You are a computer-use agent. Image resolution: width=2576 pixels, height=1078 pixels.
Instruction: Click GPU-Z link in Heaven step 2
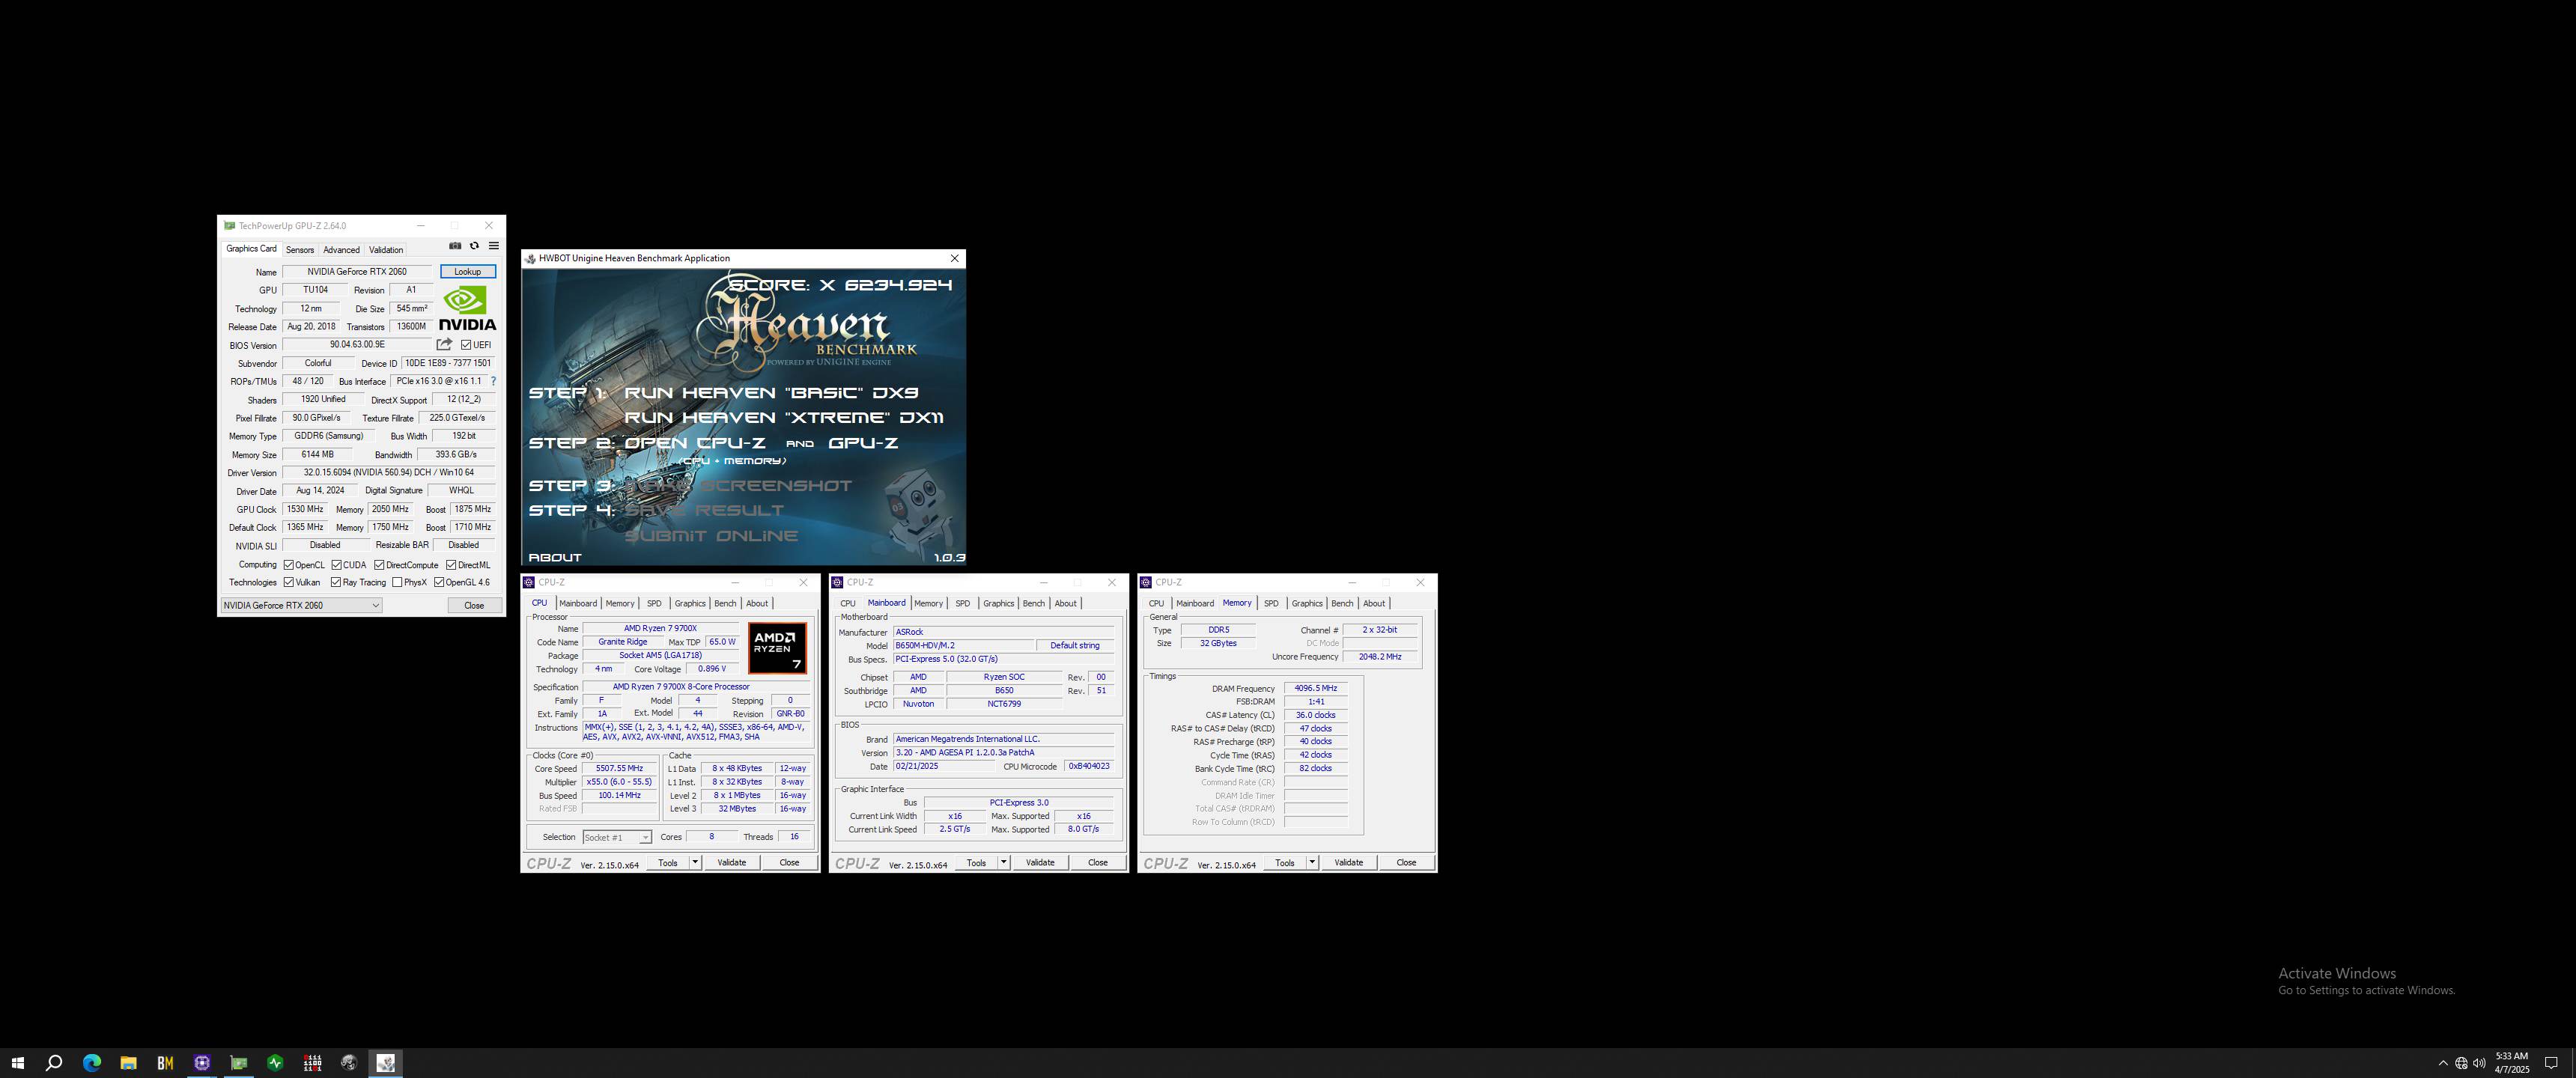pyautogui.click(x=863, y=443)
